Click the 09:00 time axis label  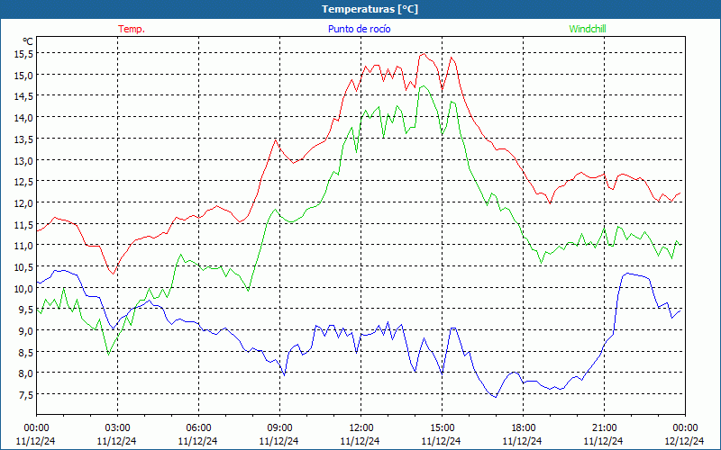point(279,428)
